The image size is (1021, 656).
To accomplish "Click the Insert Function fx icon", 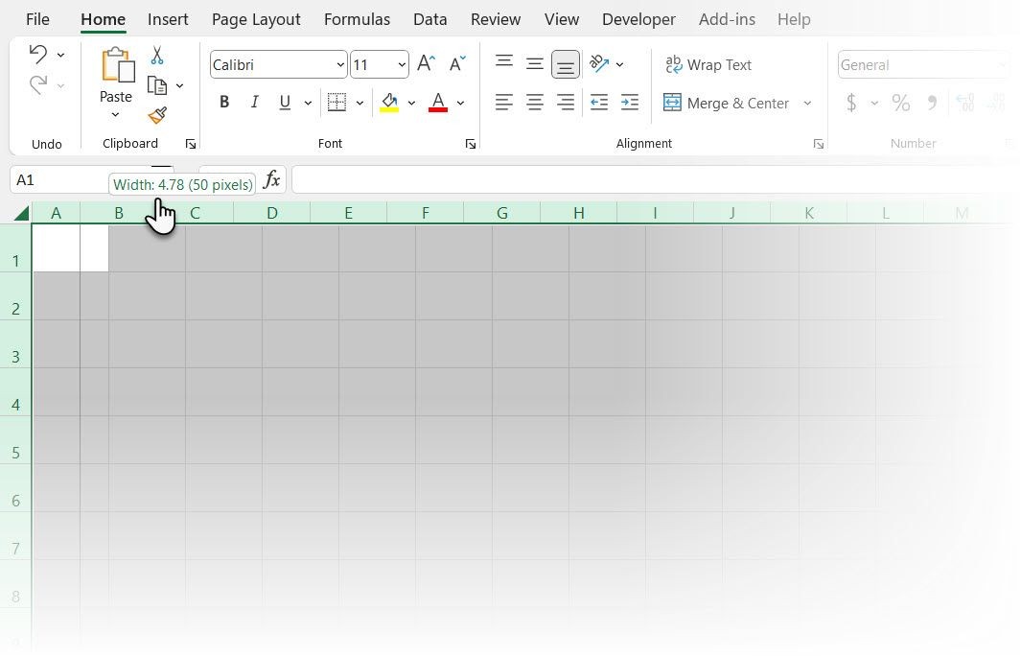I will [271, 179].
